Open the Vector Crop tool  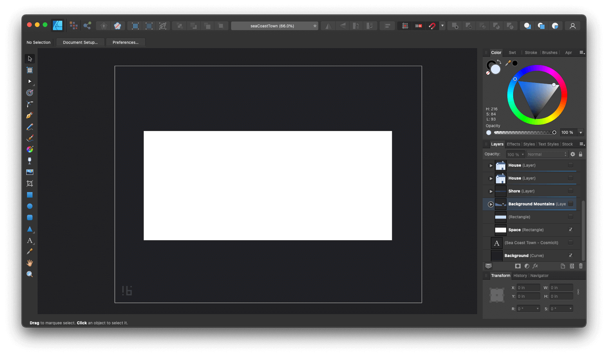click(x=29, y=183)
